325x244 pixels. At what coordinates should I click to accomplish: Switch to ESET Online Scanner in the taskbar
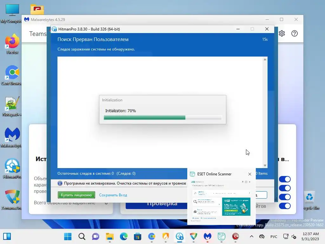[x=221, y=236]
